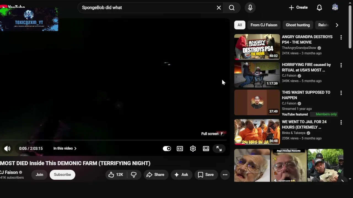Like the video with 12K likes
This screenshot has height=198, width=353.
[116, 175]
